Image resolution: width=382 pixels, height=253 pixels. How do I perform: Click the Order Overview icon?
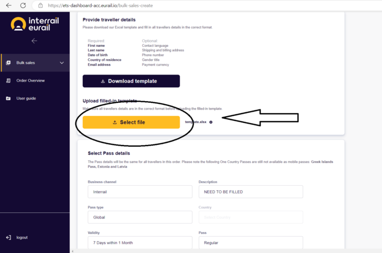pyautogui.click(x=8, y=81)
